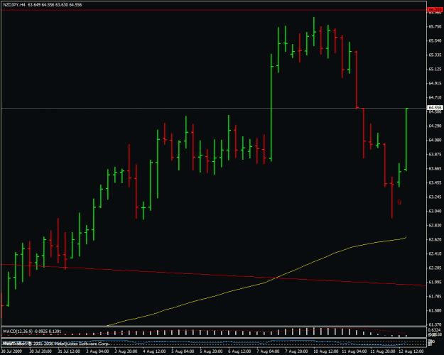Click the 61.580 price axis label
Image resolution: width=444 pixels, height=355 pixels.
pos(435,310)
